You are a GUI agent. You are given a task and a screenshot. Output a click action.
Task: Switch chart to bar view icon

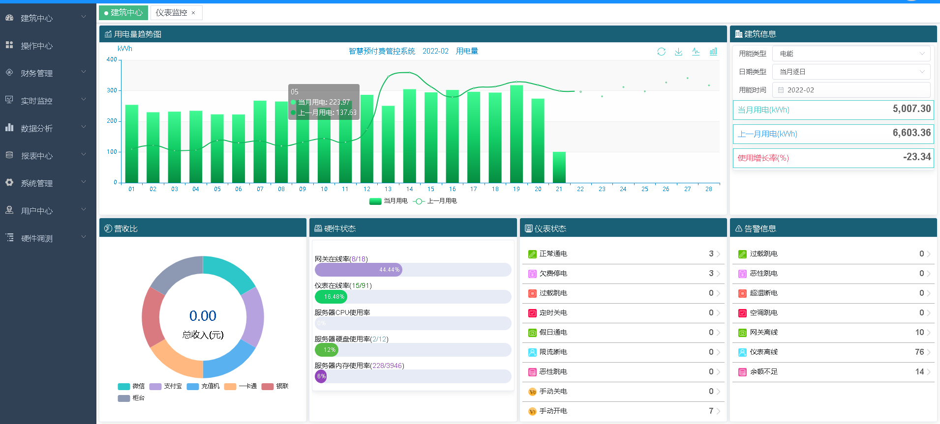click(x=713, y=52)
